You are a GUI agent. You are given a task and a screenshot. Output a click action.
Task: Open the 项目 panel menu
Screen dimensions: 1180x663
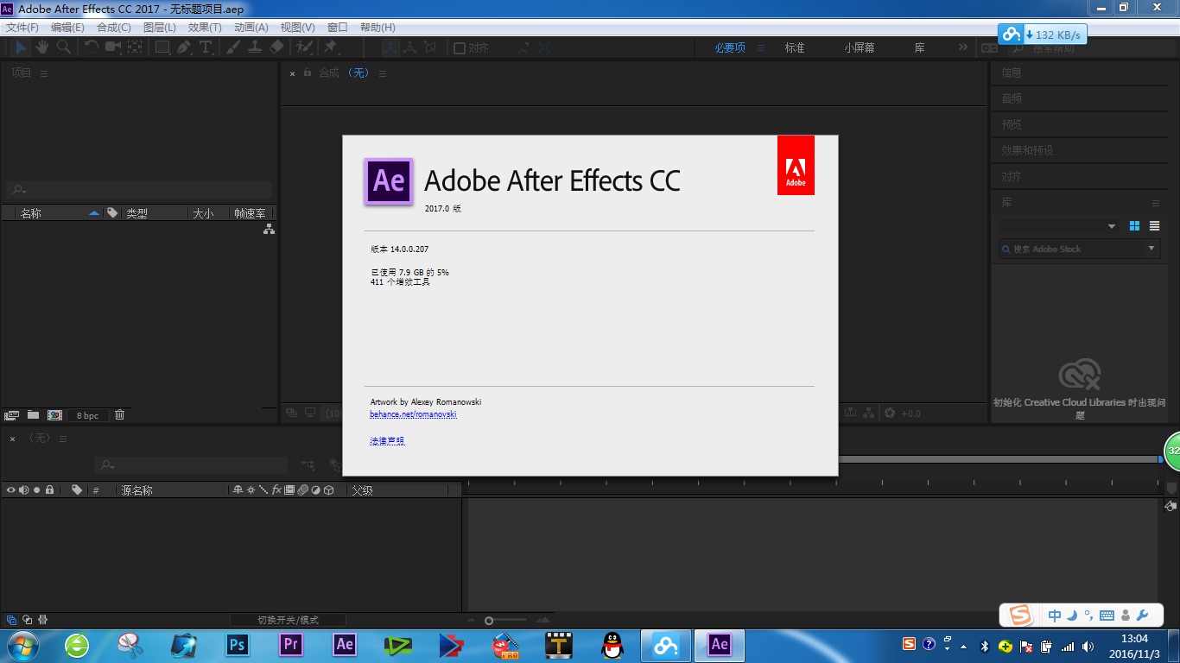tap(44, 73)
